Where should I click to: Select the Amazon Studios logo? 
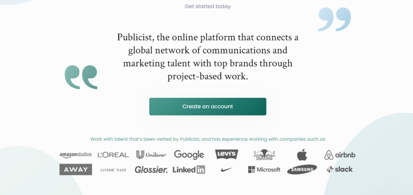click(x=75, y=155)
